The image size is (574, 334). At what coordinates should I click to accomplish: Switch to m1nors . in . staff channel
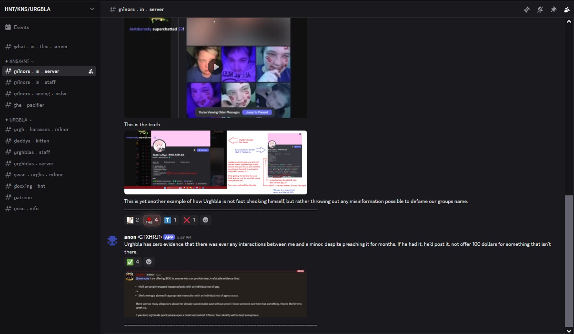[50, 82]
